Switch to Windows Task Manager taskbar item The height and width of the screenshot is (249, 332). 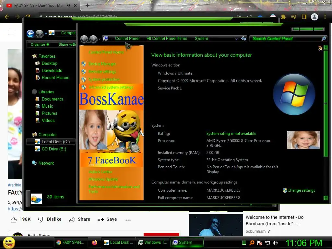pos(153,243)
